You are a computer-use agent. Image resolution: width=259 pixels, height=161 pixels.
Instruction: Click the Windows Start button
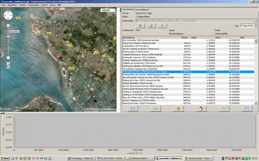tap(5, 158)
